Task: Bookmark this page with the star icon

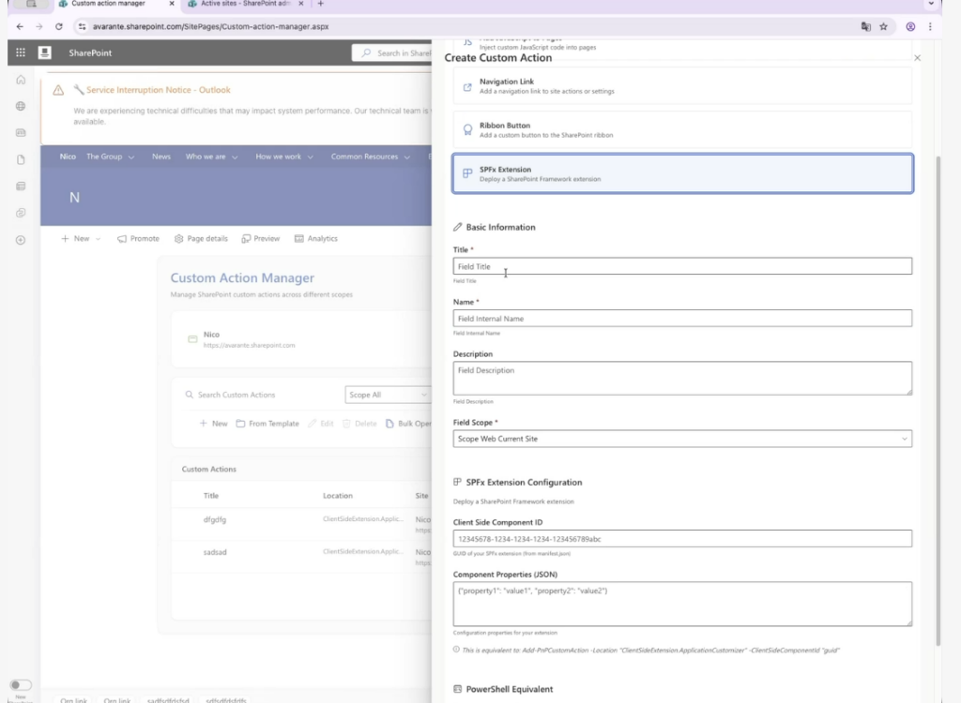Action: (883, 26)
